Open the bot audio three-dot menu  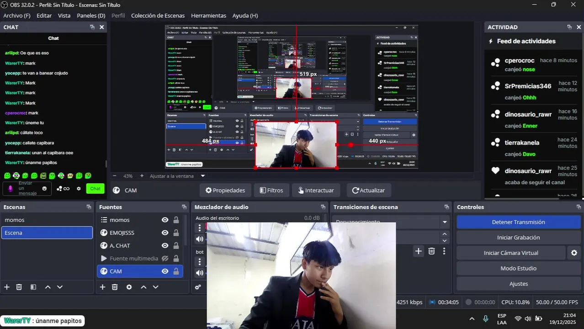pyautogui.click(x=200, y=262)
